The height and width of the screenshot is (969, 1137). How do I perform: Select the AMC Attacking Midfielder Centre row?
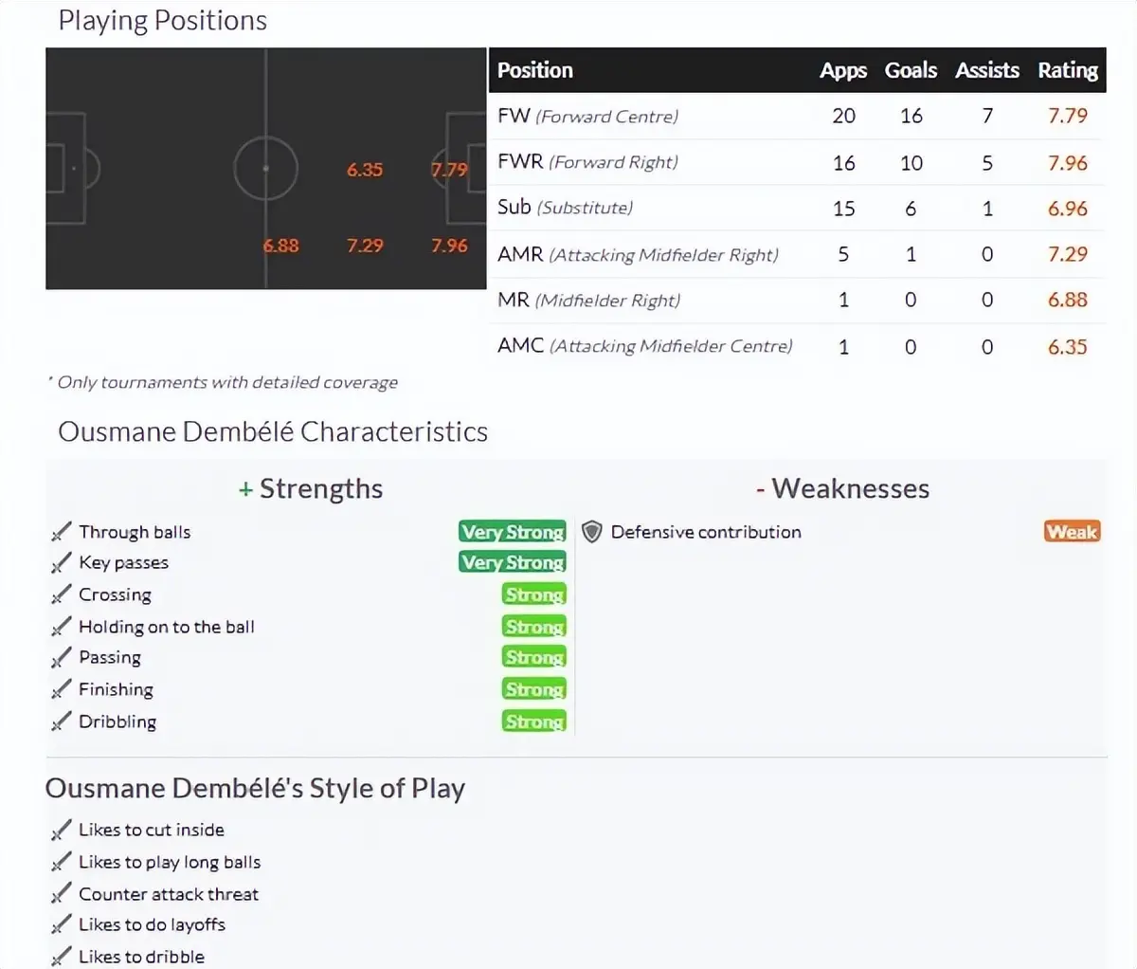pyautogui.click(x=797, y=346)
